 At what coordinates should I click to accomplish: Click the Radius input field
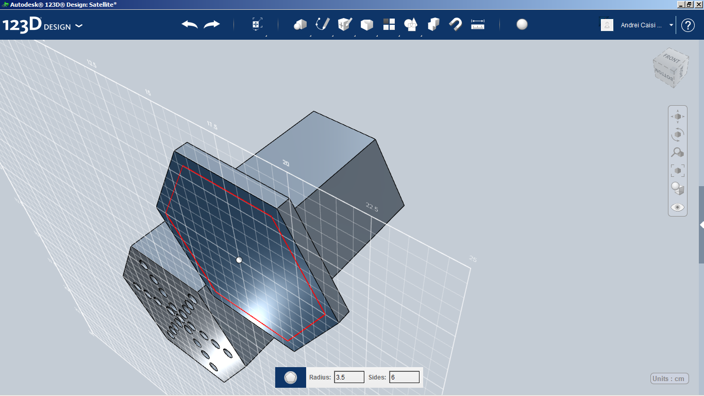pyautogui.click(x=349, y=377)
